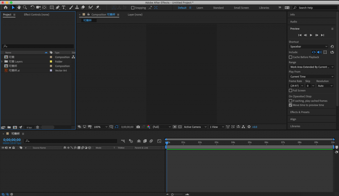Select the Horizontal Type tool

(64, 8)
